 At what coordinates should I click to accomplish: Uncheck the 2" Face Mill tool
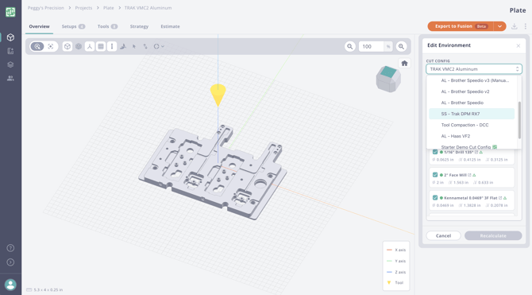(435, 175)
